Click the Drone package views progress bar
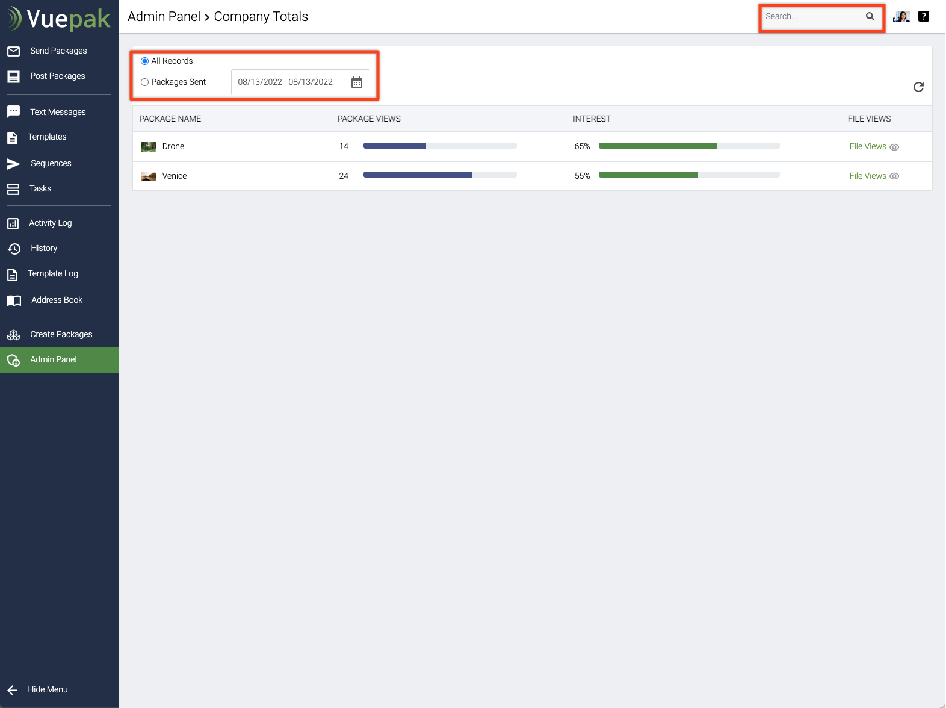946x708 pixels. pyautogui.click(x=440, y=146)
